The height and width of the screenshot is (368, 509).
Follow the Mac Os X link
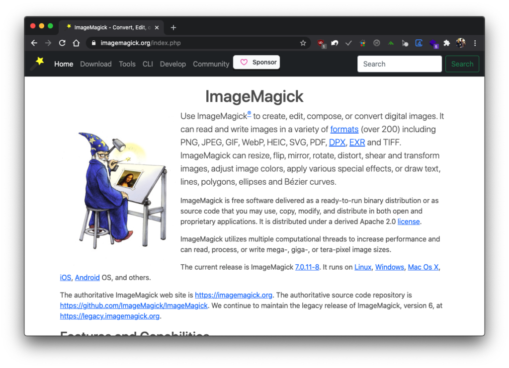(x=423, y=267)
